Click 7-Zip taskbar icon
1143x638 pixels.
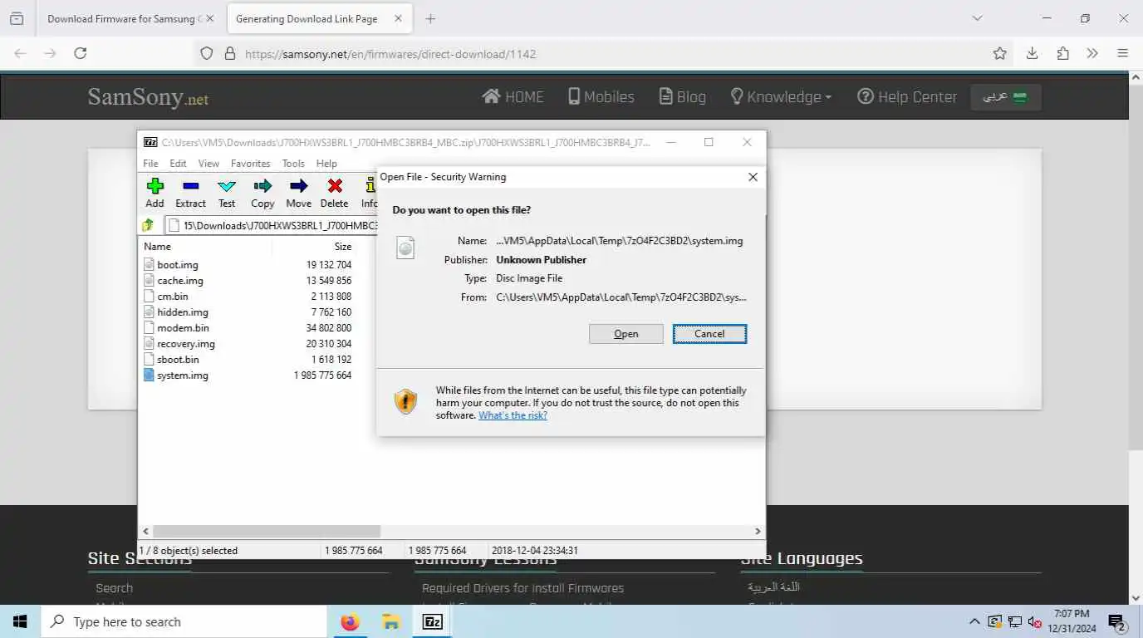pos(432,621)
